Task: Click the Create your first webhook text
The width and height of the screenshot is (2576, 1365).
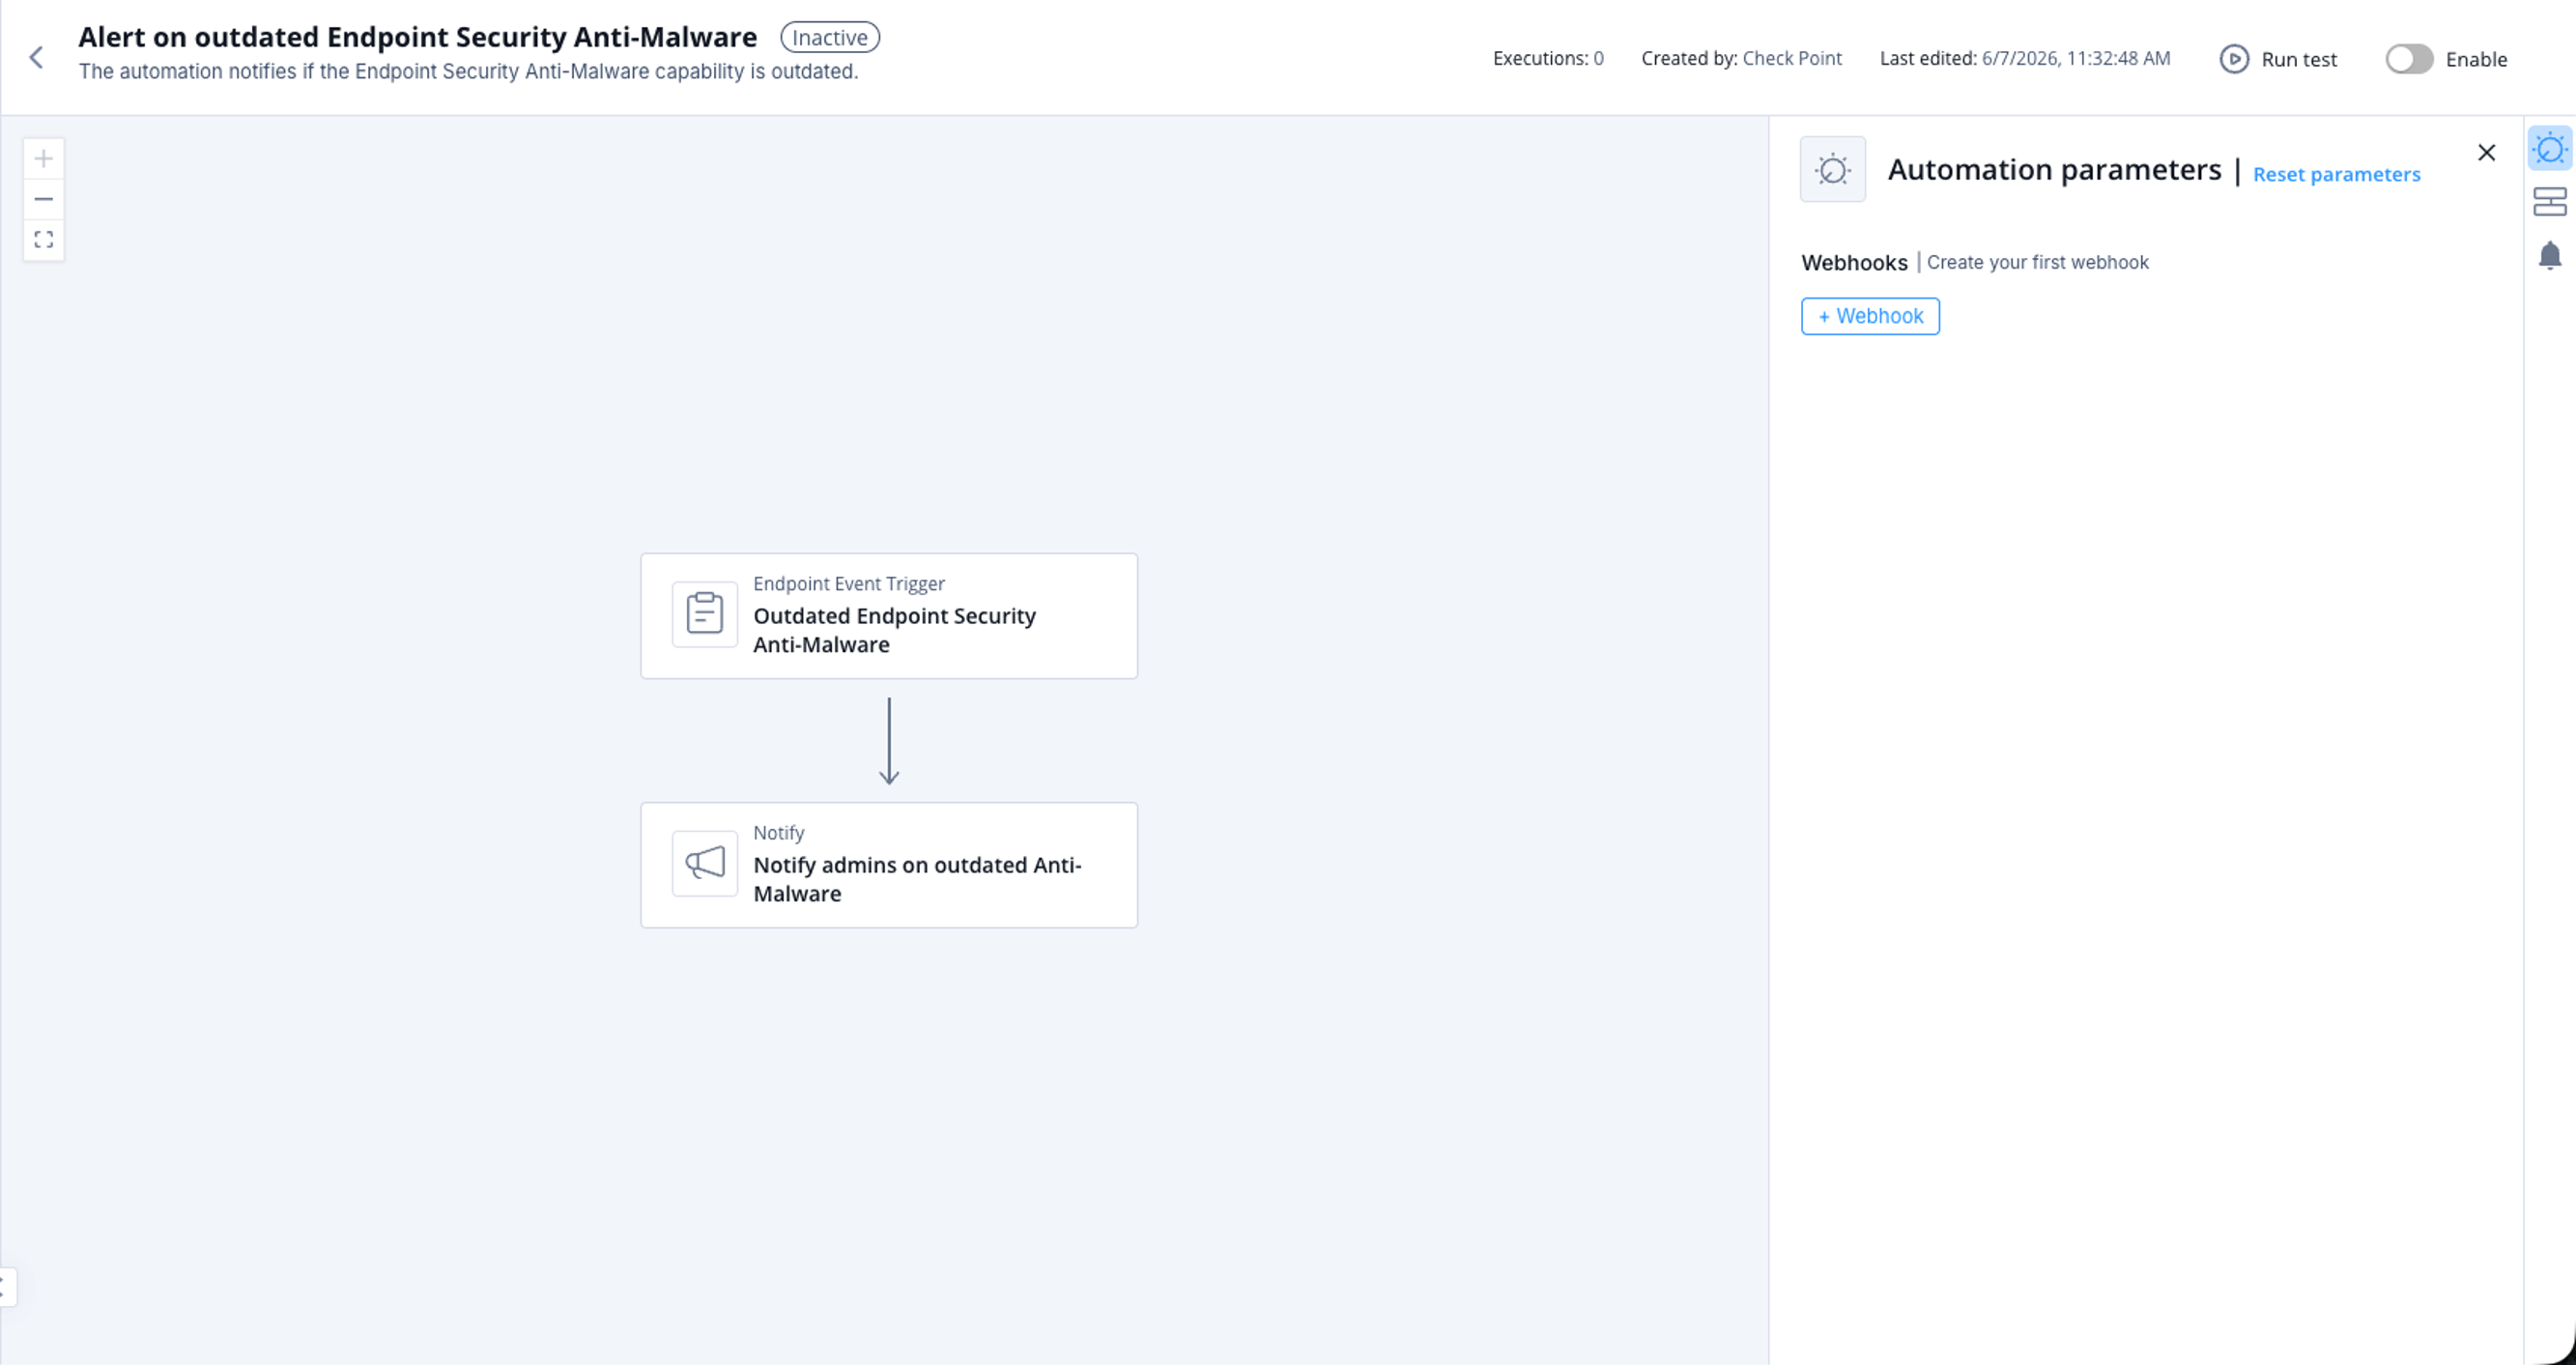Action: tap(2037, 262)
